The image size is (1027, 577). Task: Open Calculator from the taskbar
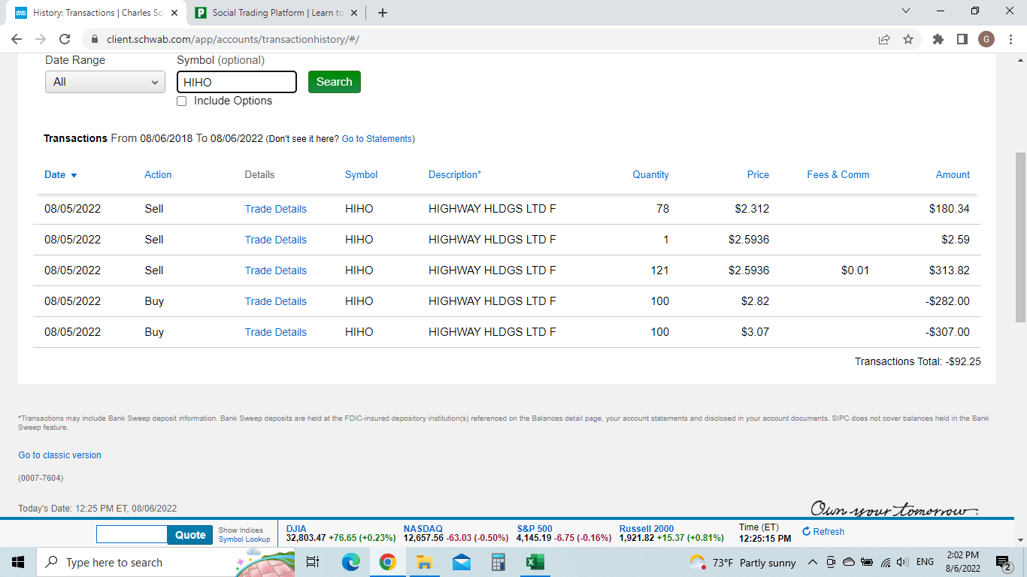coord(498,562)
